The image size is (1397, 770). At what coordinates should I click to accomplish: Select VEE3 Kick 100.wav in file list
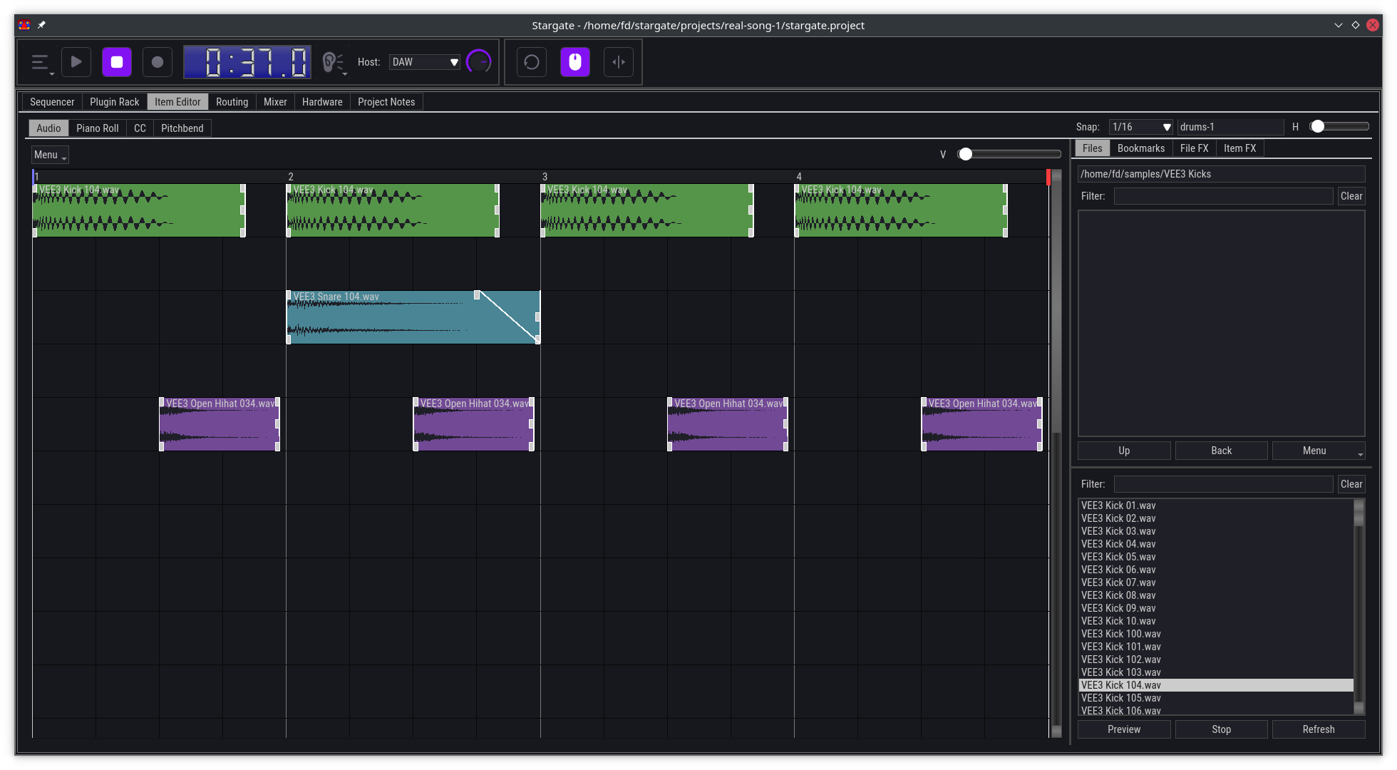click(1216, 634)
